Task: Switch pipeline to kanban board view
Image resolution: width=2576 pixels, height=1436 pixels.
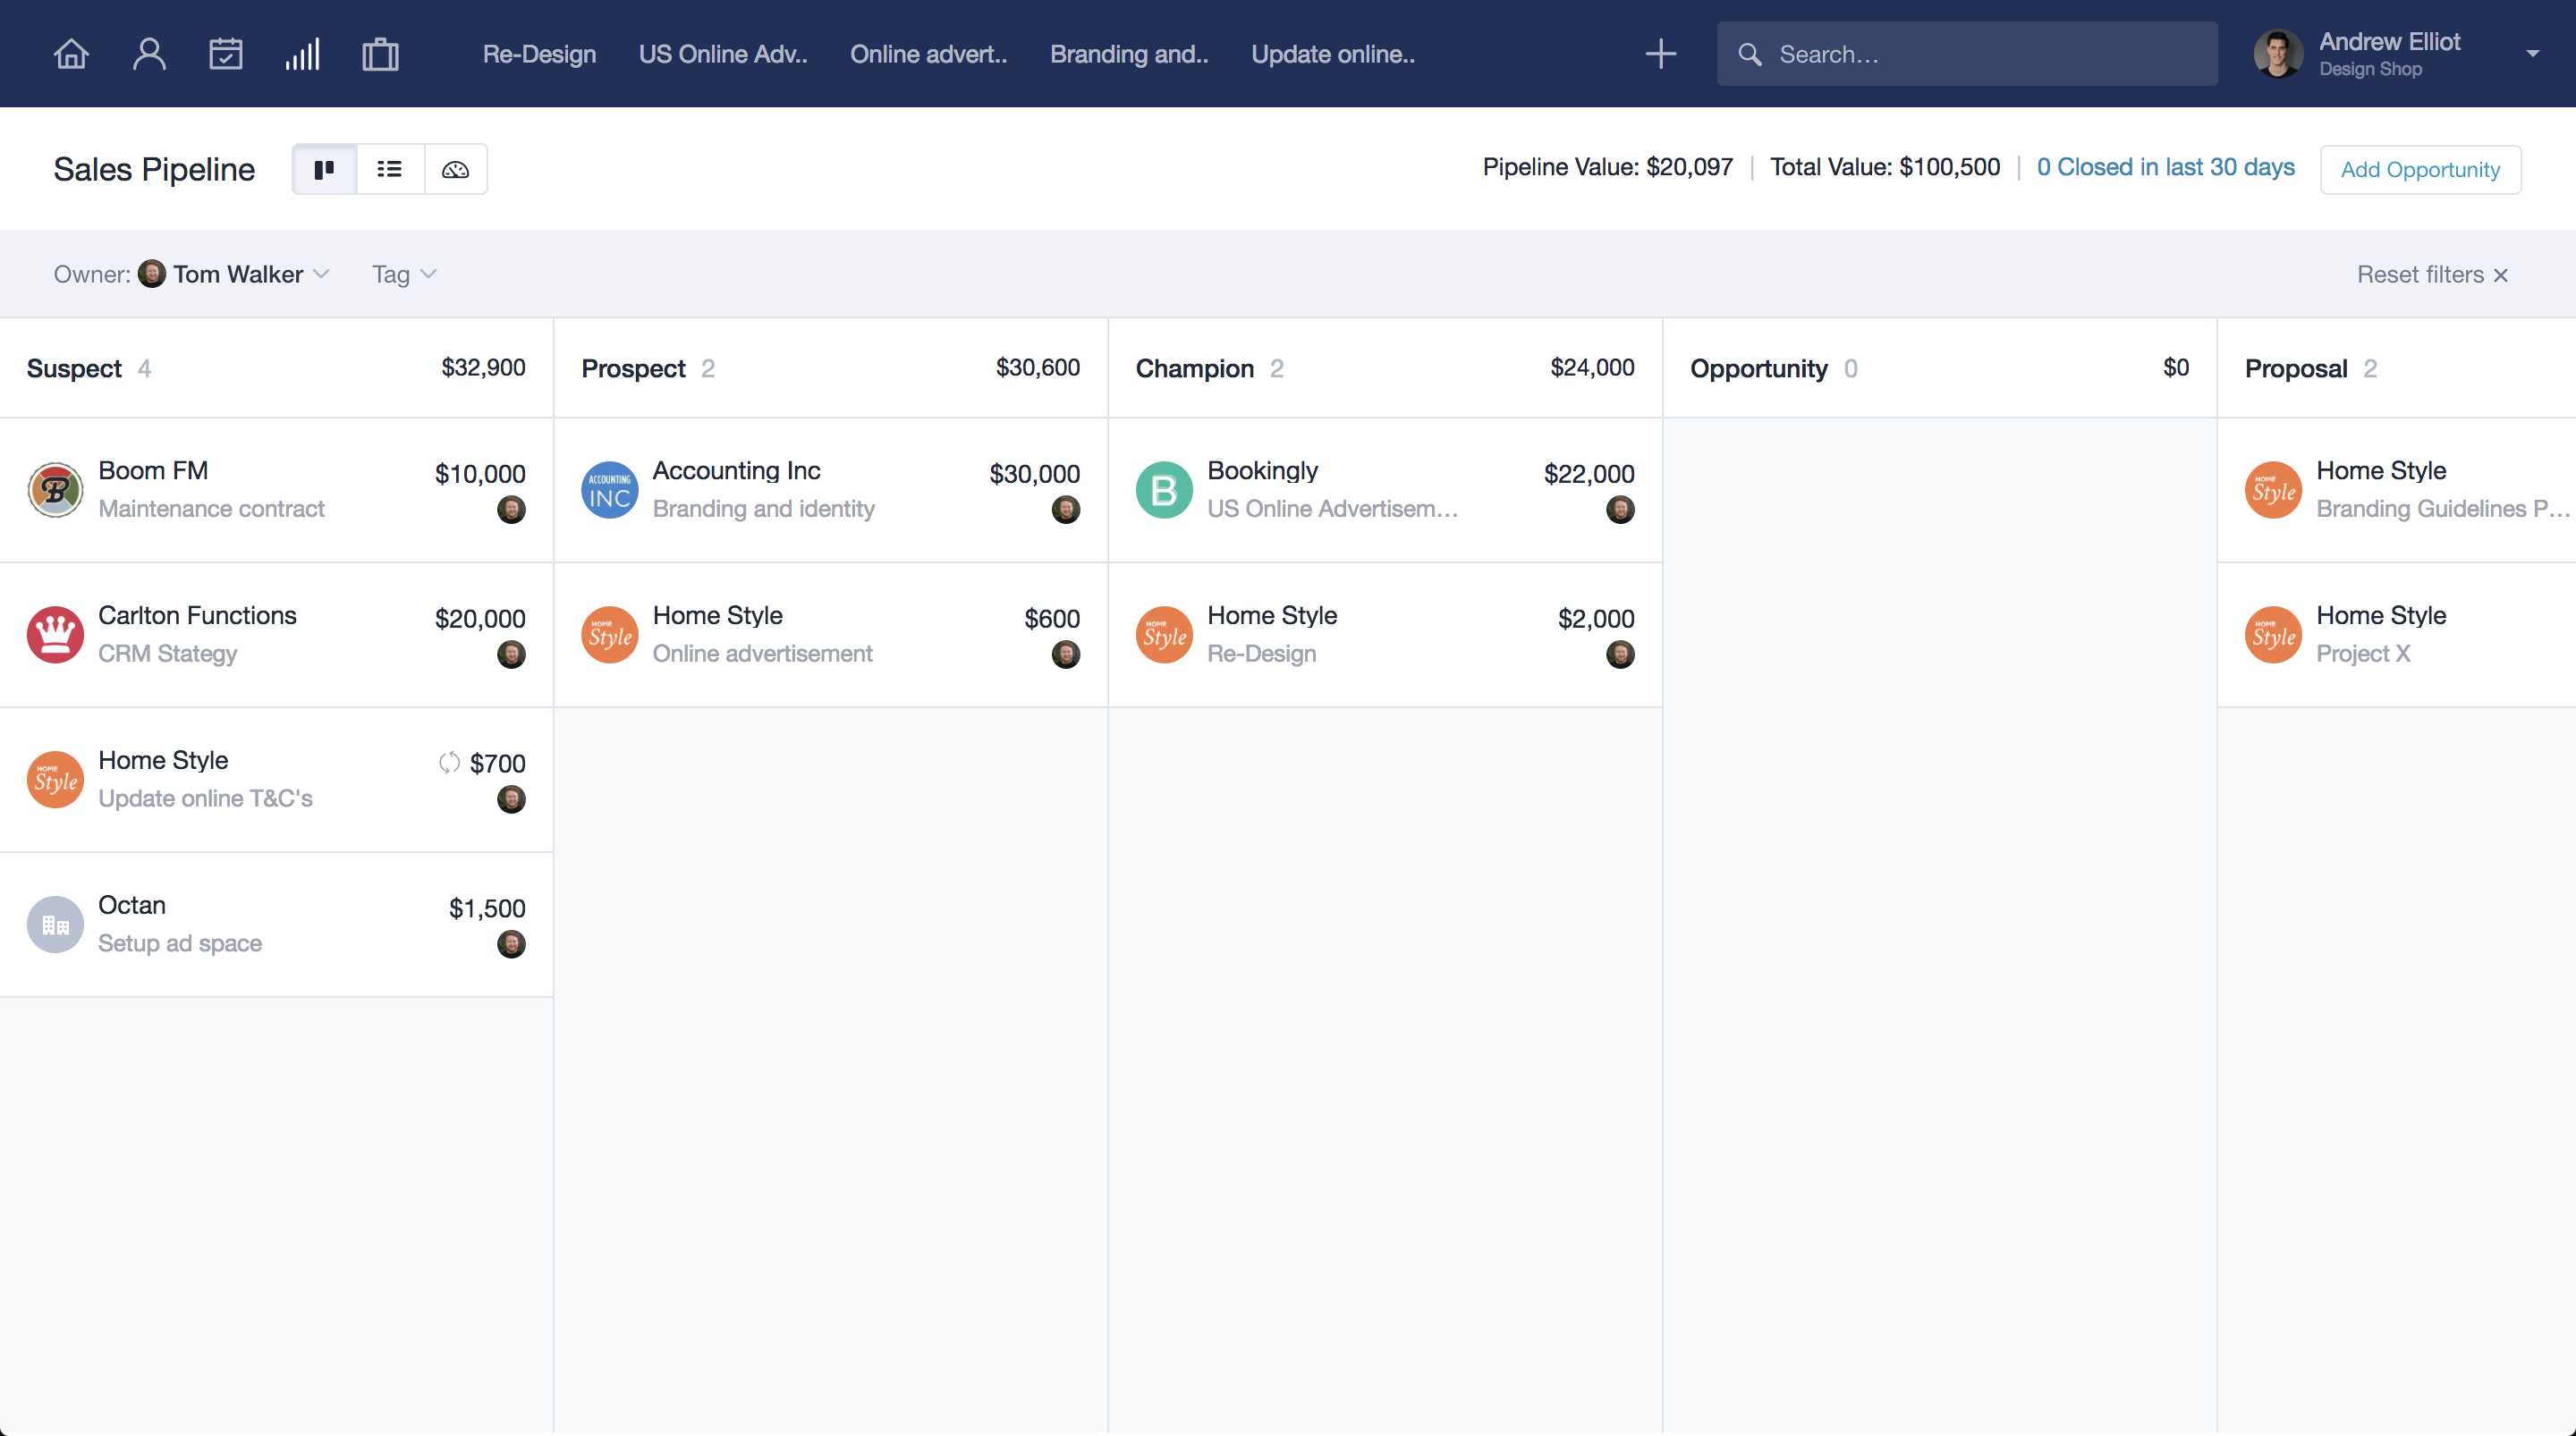Action: 324,169
